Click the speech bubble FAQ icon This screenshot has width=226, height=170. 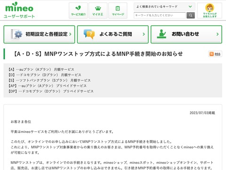(x=89, y=34)
